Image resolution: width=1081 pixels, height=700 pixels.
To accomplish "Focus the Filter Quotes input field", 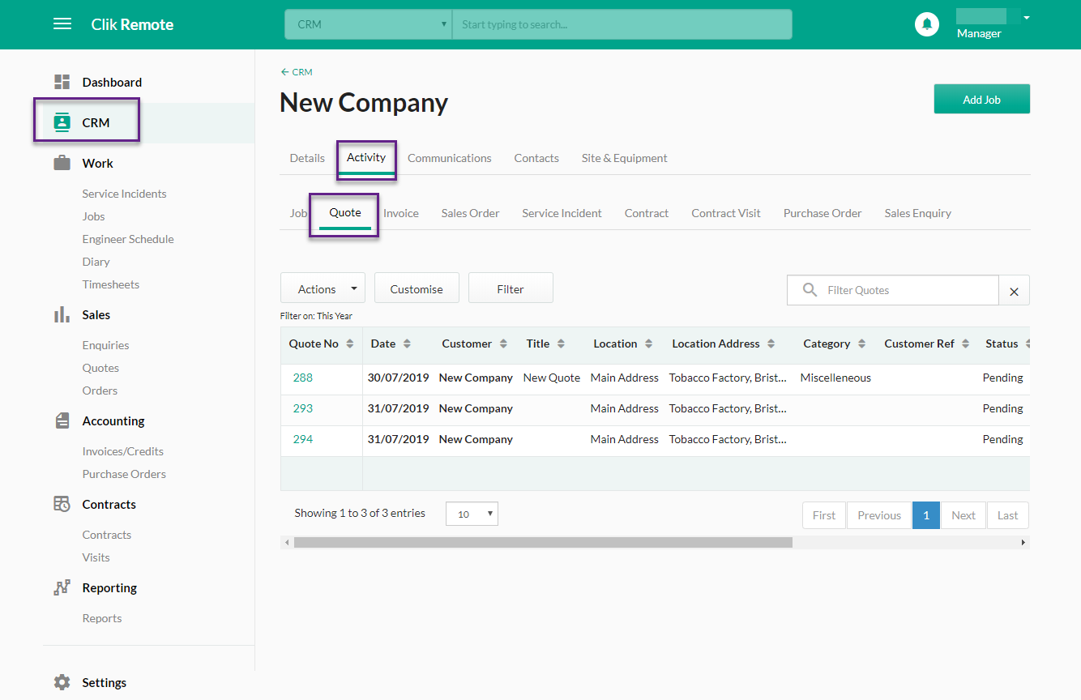I will pyautogui.click(x=893, y=290).
